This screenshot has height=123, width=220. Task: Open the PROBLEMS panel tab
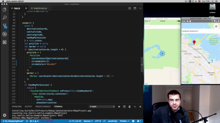(17, 107)
